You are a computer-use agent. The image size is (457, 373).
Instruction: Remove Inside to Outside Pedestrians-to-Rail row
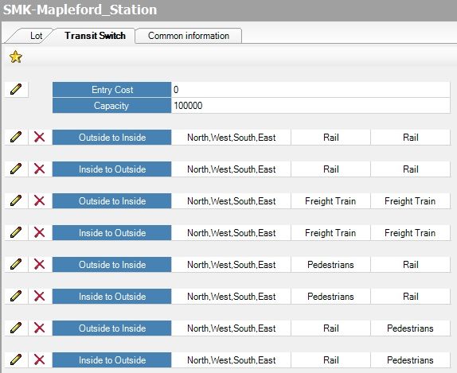[x=39, y=296]
